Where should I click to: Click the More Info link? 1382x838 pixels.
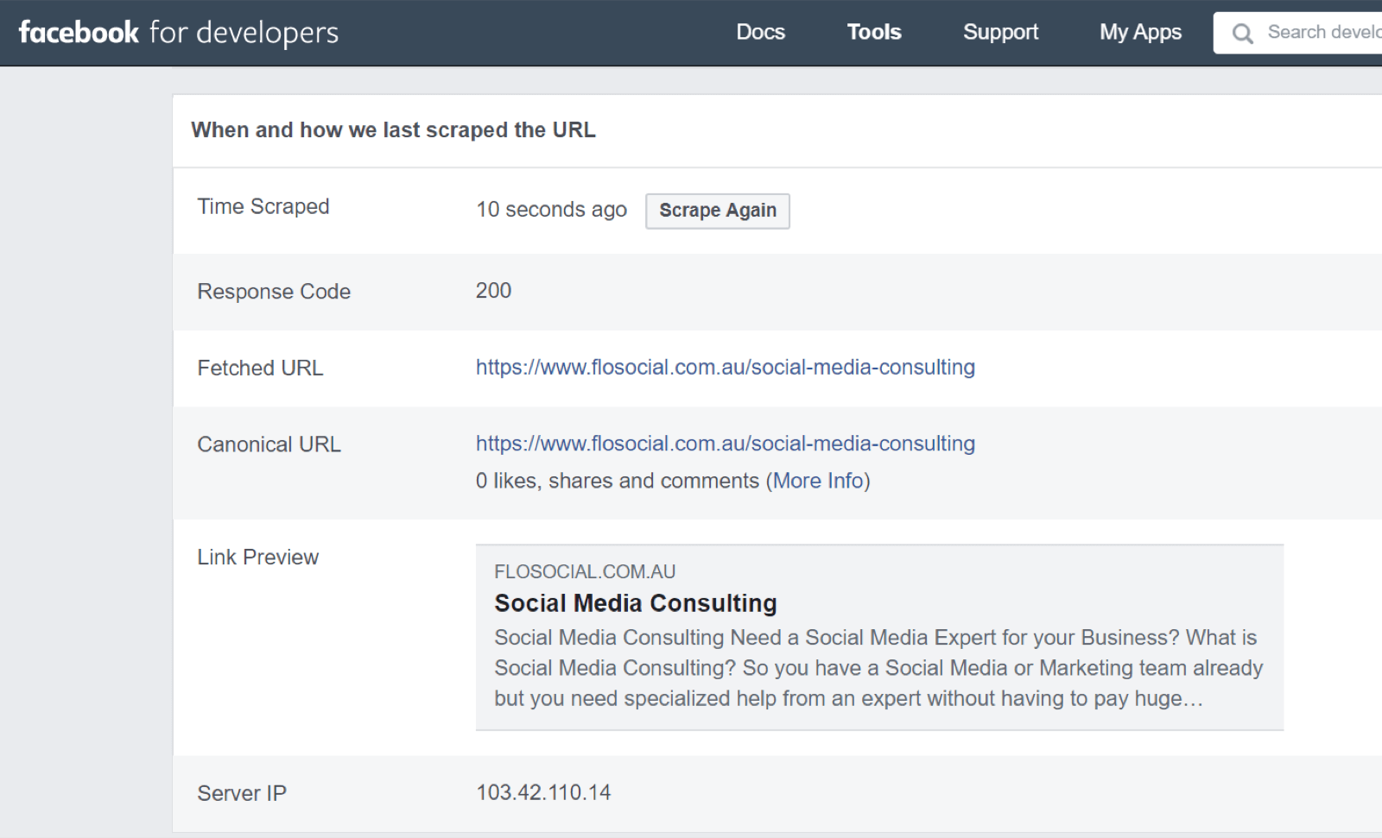point(818,481)
